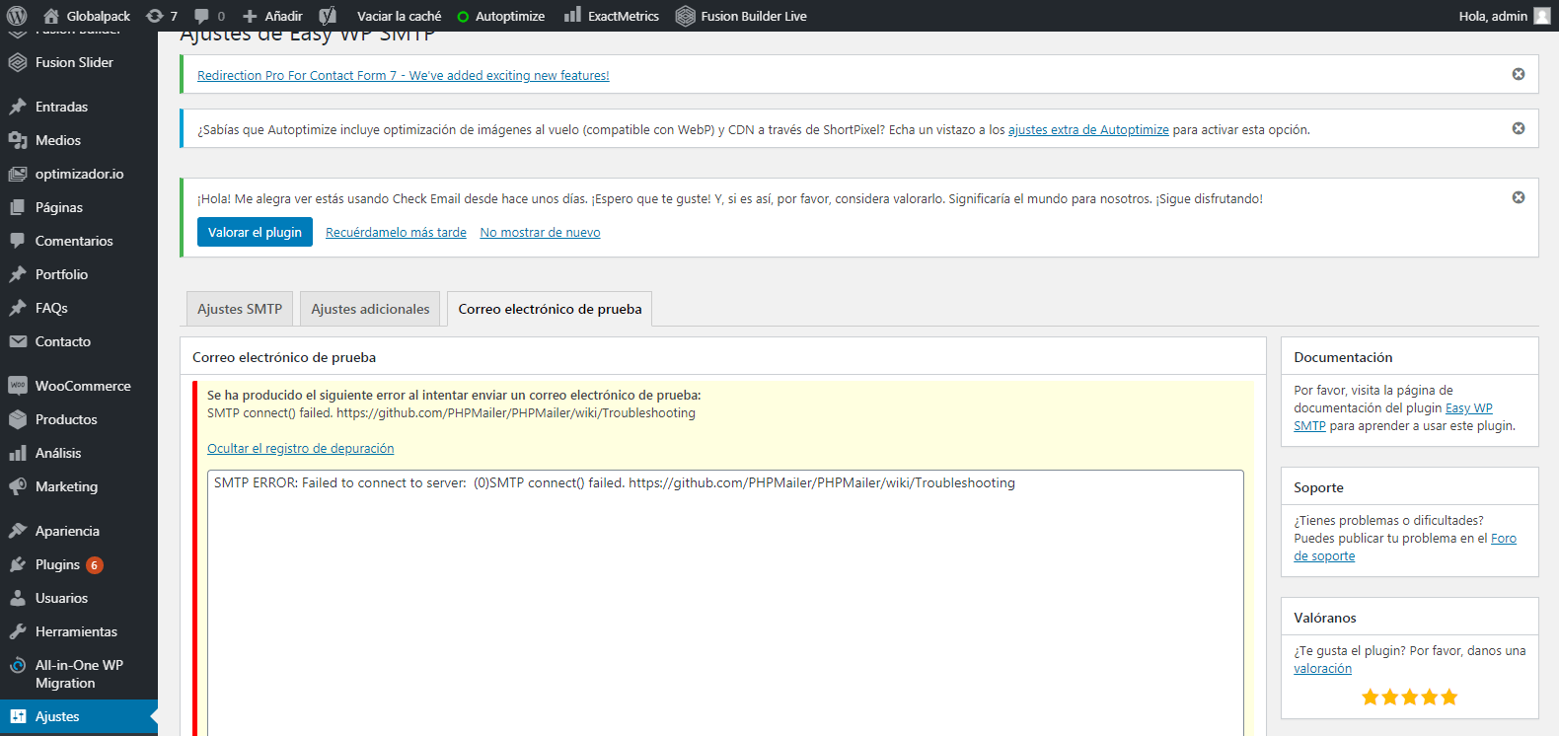The image size is (1559, 736).
Task: Click the Medios media icon
Action: click(18, 140)
